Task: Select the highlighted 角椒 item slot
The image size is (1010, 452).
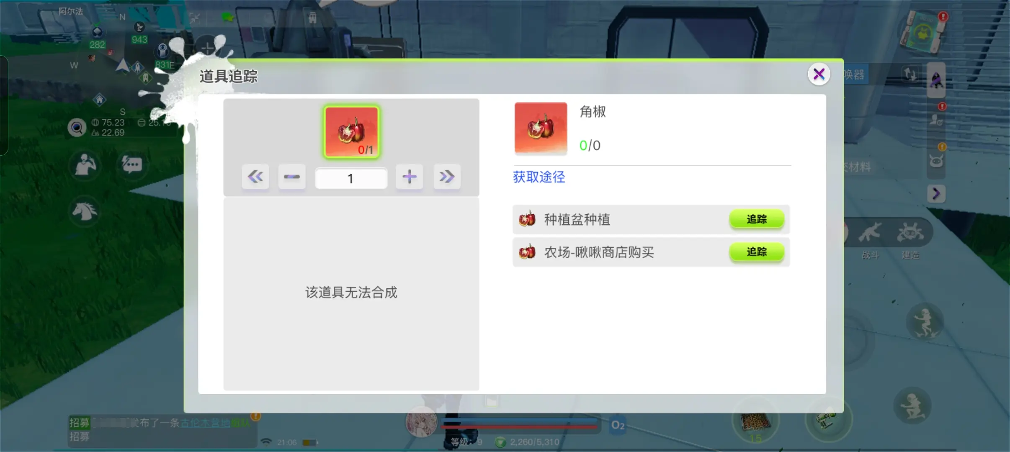Action: coord(351,132)
